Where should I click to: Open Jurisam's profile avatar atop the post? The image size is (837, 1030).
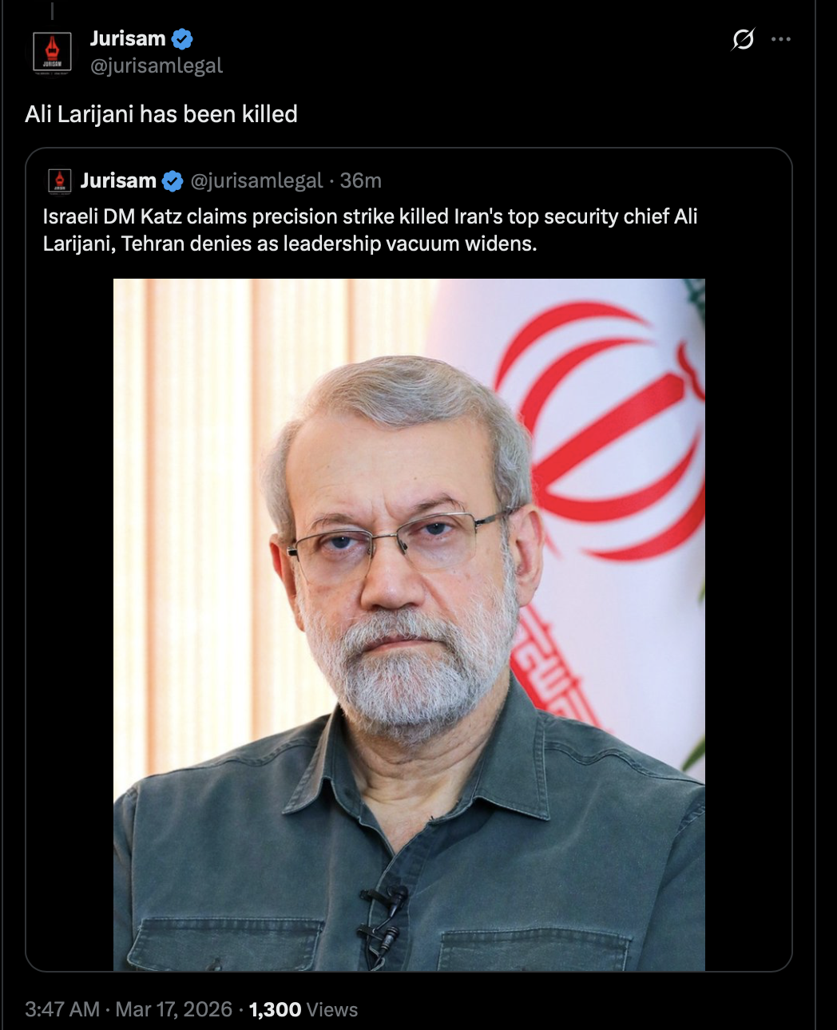coord(52,53)
